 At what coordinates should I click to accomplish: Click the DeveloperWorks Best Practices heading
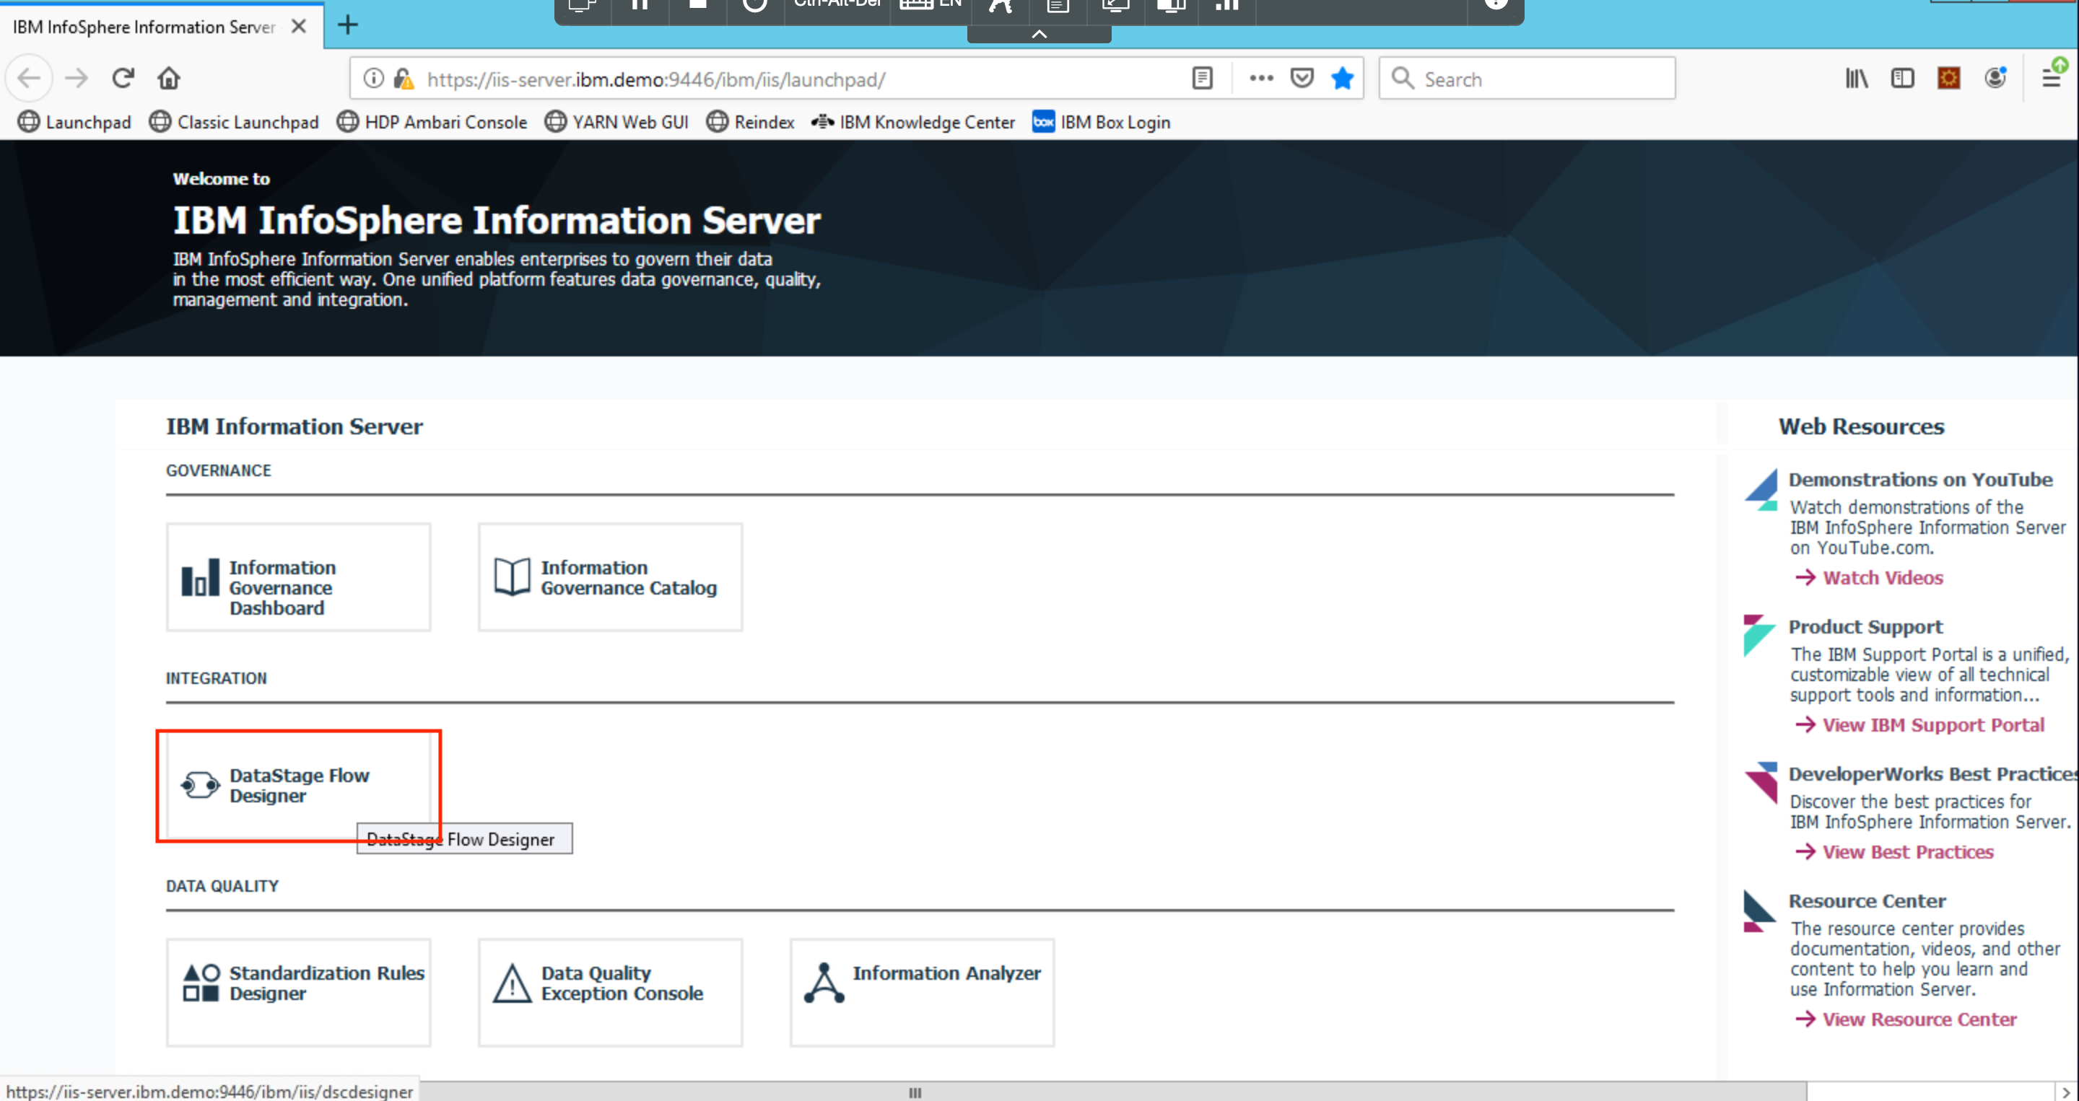(1933, 774)
